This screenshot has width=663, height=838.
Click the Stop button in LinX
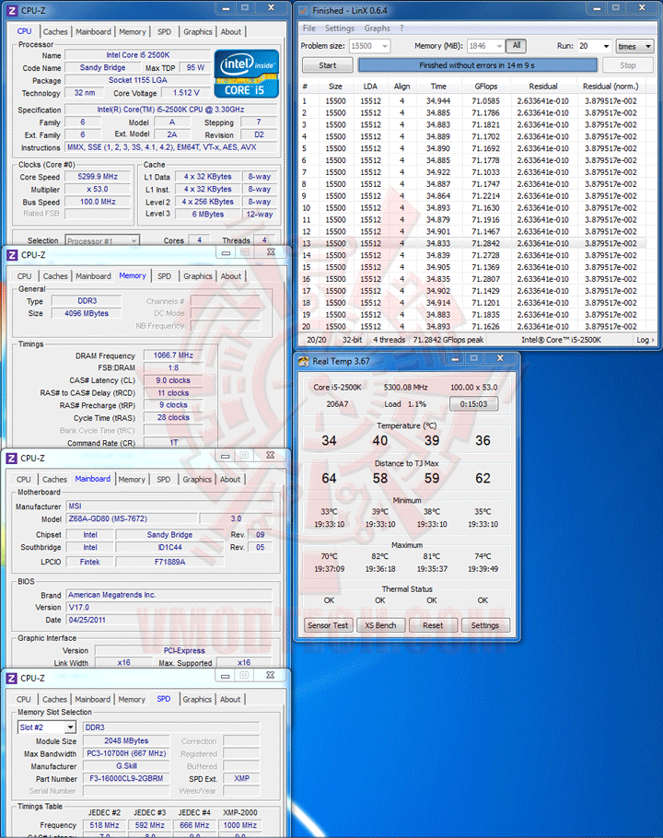pyautogui.click(x=628, y=65)
